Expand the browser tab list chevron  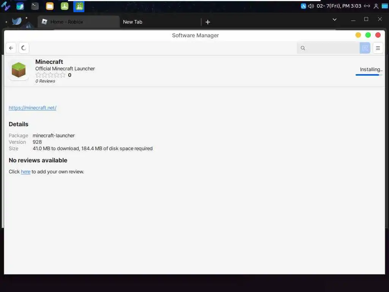(334, 19)
